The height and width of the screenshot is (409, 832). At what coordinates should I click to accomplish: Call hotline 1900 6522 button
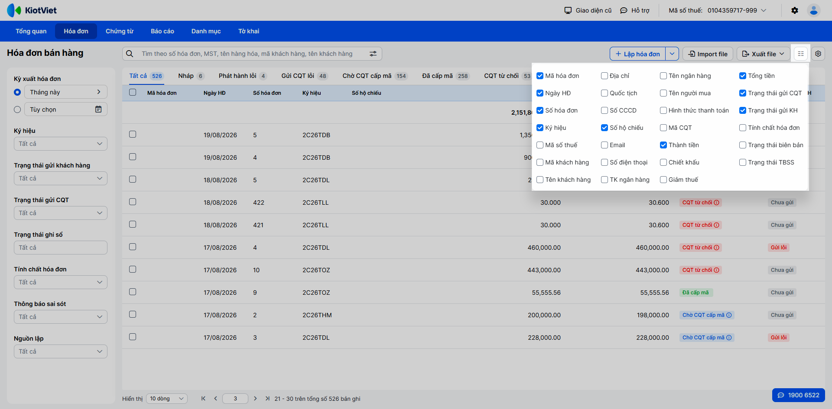pos(799,395)
